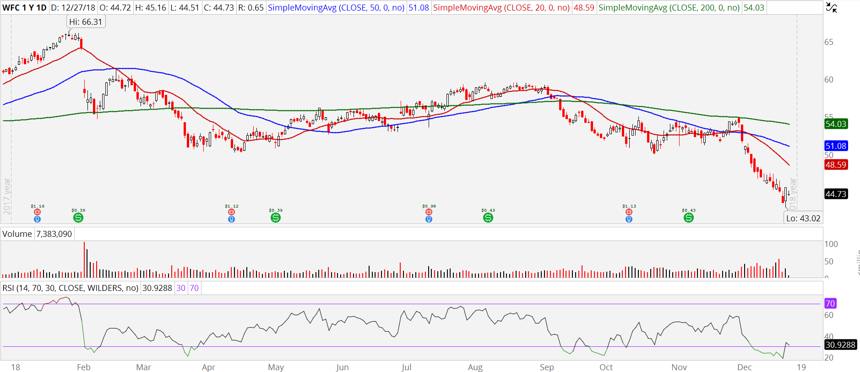Click the 65 price axis label

click(829, 42)
